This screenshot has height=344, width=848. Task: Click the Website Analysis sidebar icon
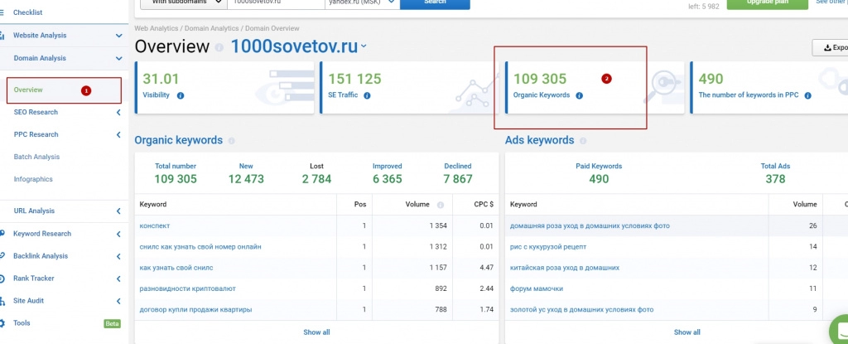click(x=2, y=36)
